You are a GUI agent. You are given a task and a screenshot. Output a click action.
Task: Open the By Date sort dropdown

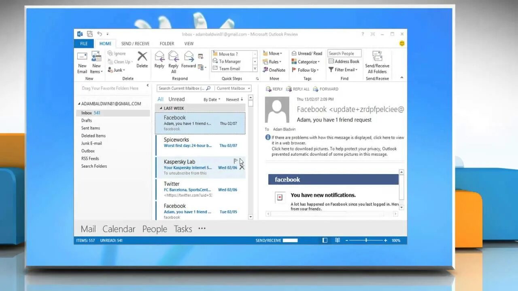point(212,99)
